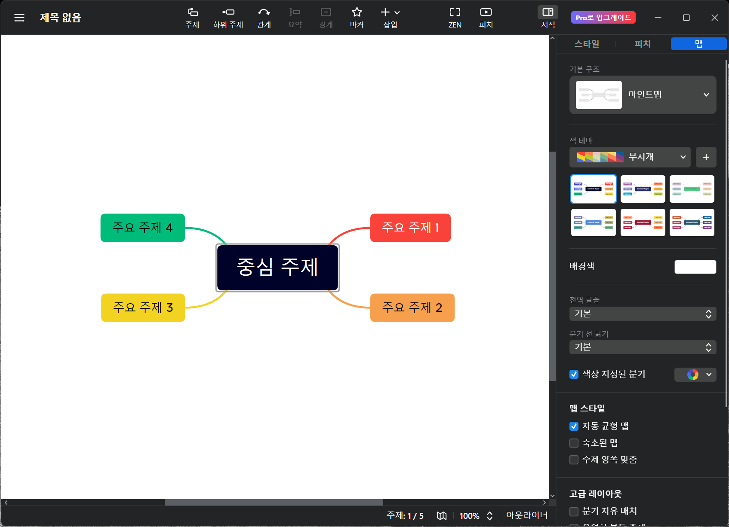Click the 주제: 1 / 5 topic count
The image size is (729, 527).
405,516
